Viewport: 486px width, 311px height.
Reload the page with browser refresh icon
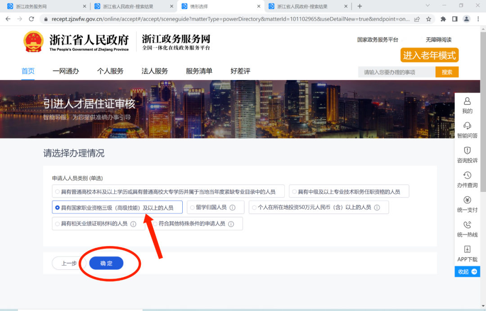click(x=31, y=19)
